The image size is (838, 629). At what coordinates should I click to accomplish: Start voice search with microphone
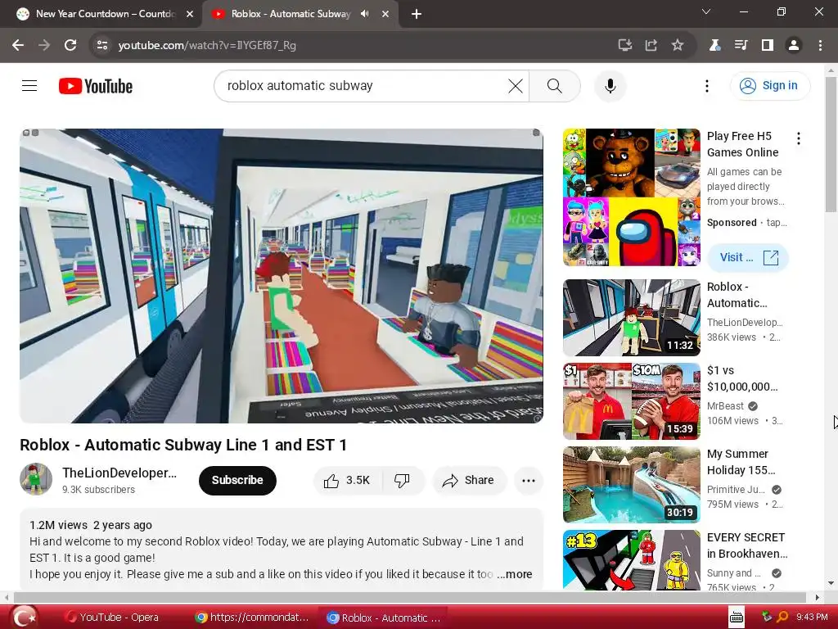tap(610, 85)
